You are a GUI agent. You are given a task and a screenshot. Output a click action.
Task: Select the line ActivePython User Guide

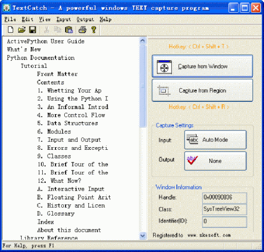46,41
